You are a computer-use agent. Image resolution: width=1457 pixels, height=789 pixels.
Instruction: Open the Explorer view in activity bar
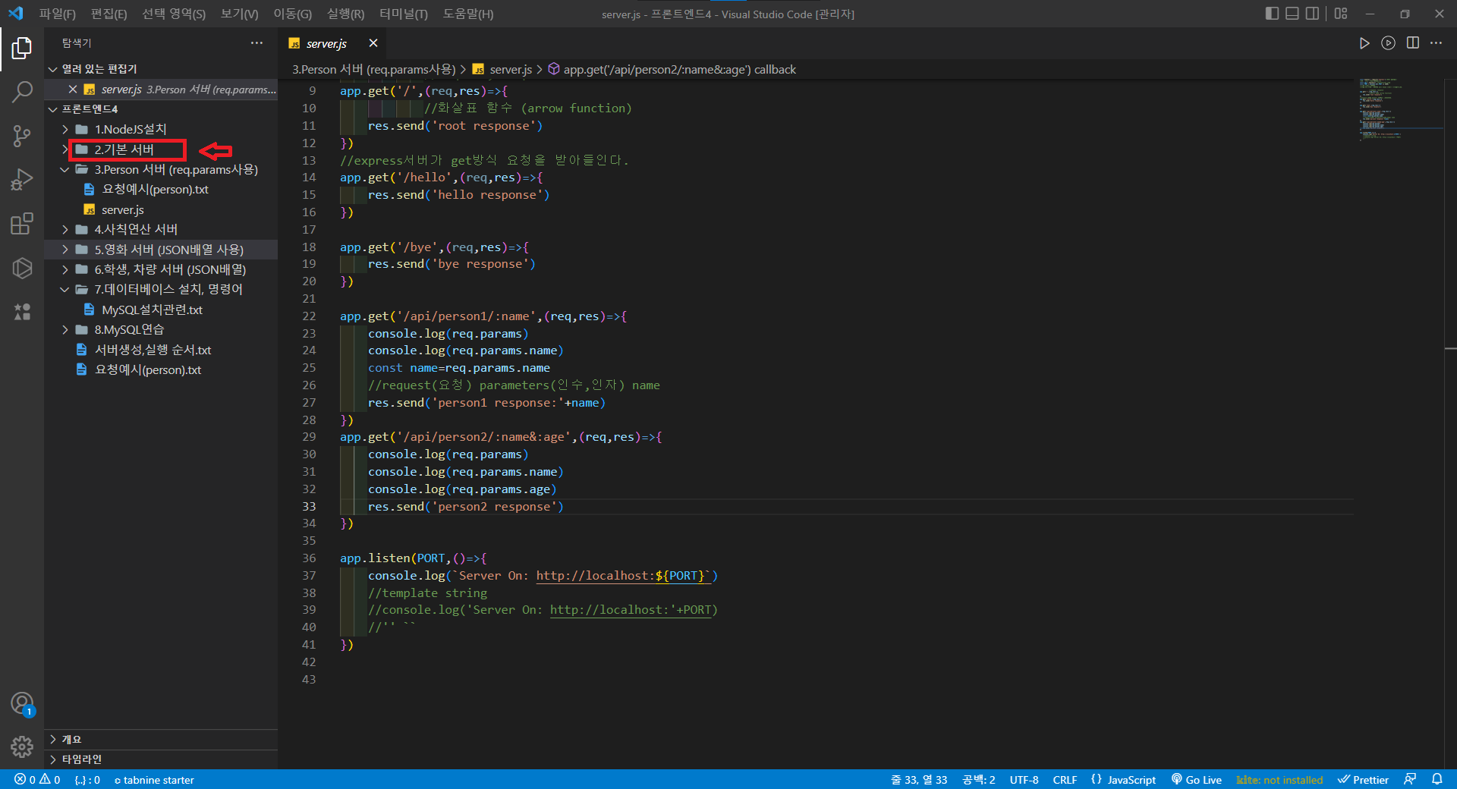click(x=21, y=49)
